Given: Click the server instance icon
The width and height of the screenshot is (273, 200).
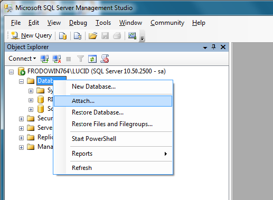Looking at the screenshot, I should pyautogui.click(x=22, y=71).
